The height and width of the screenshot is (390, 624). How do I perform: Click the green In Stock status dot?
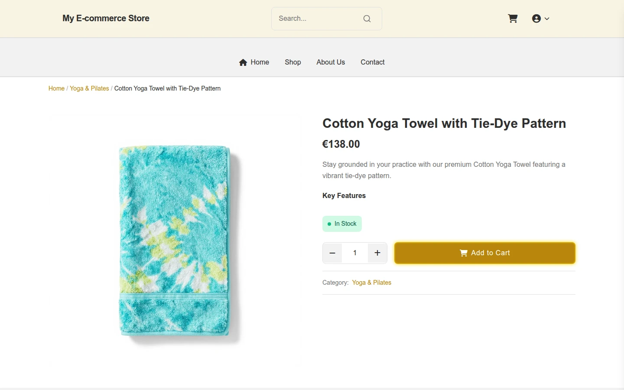click(329, 224)
